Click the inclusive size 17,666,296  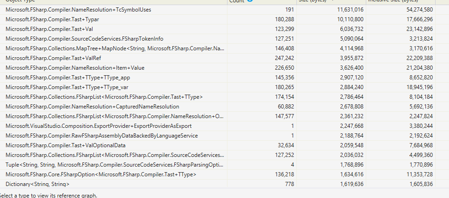(419, 19)
